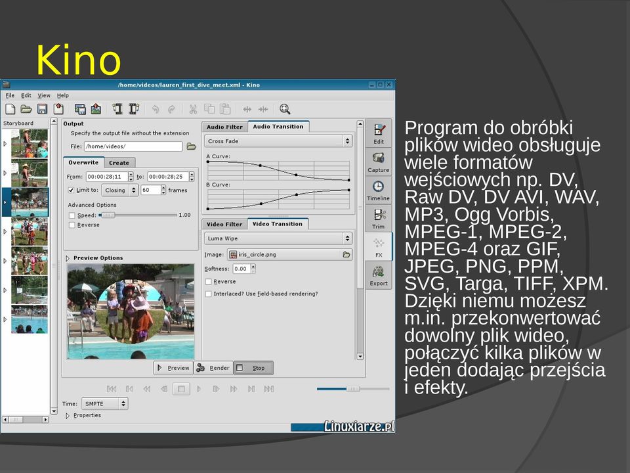
Task: Click the Redo arrow icon
Action: 171,109
